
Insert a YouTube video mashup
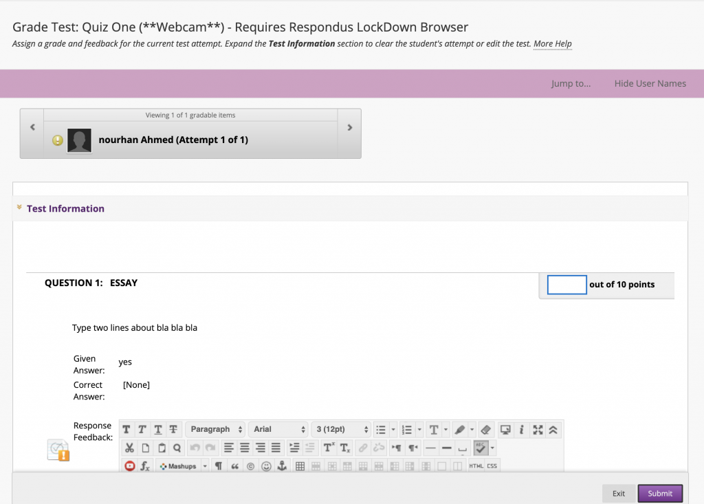pos(129,465)
